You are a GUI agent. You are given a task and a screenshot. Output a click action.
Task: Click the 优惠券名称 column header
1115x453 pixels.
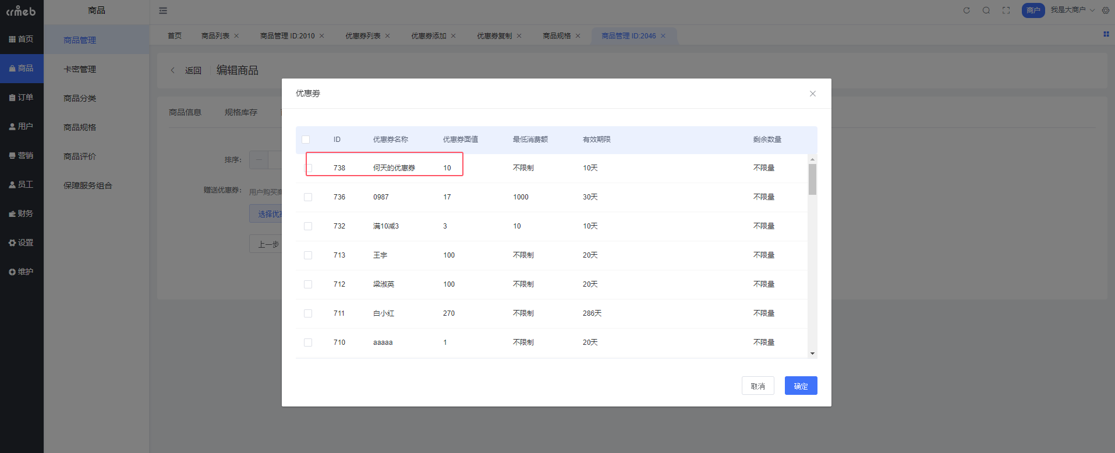391,140
